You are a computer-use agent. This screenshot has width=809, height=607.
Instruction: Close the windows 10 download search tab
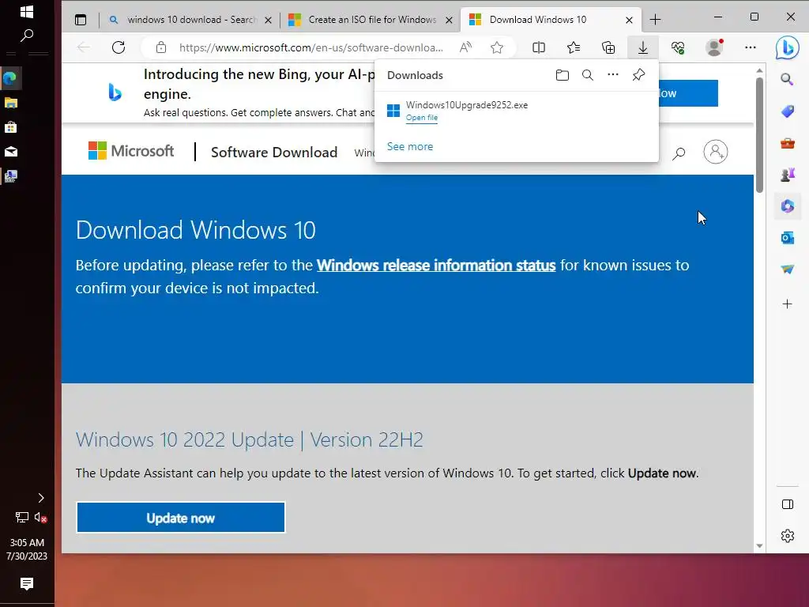(269, 20)
